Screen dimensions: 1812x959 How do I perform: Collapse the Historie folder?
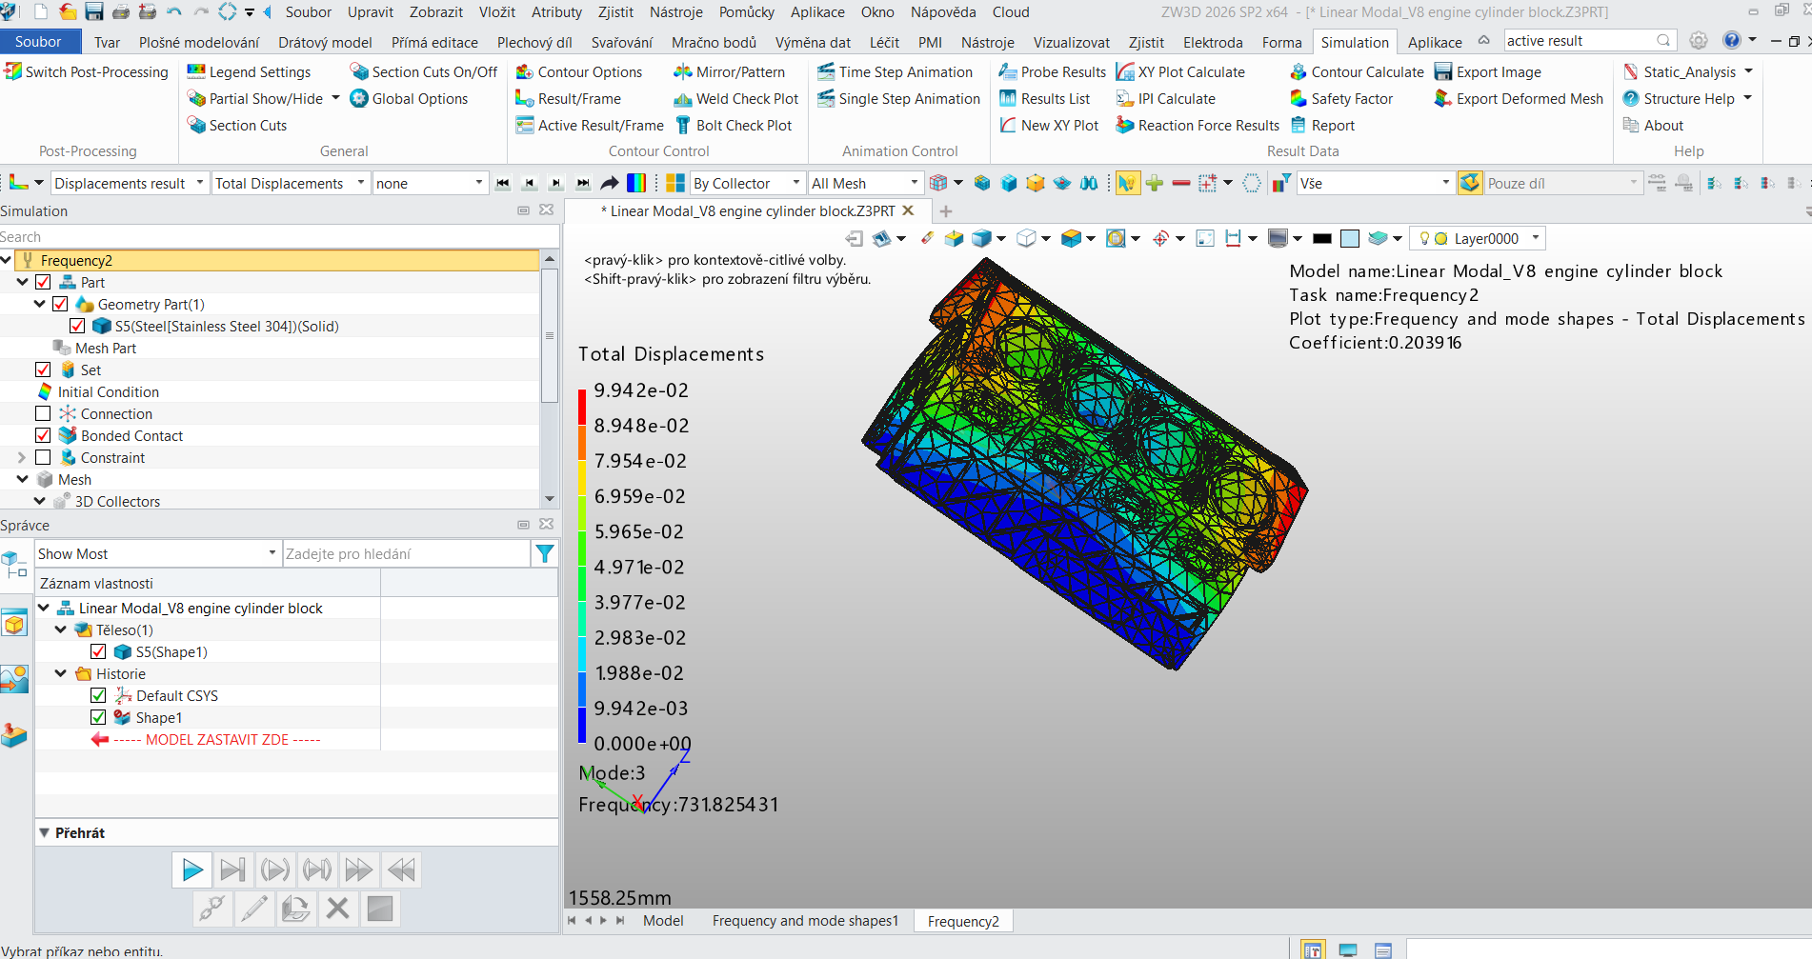61,673
